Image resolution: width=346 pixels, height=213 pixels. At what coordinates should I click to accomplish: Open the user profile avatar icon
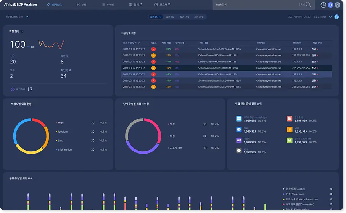pos(330,5)
